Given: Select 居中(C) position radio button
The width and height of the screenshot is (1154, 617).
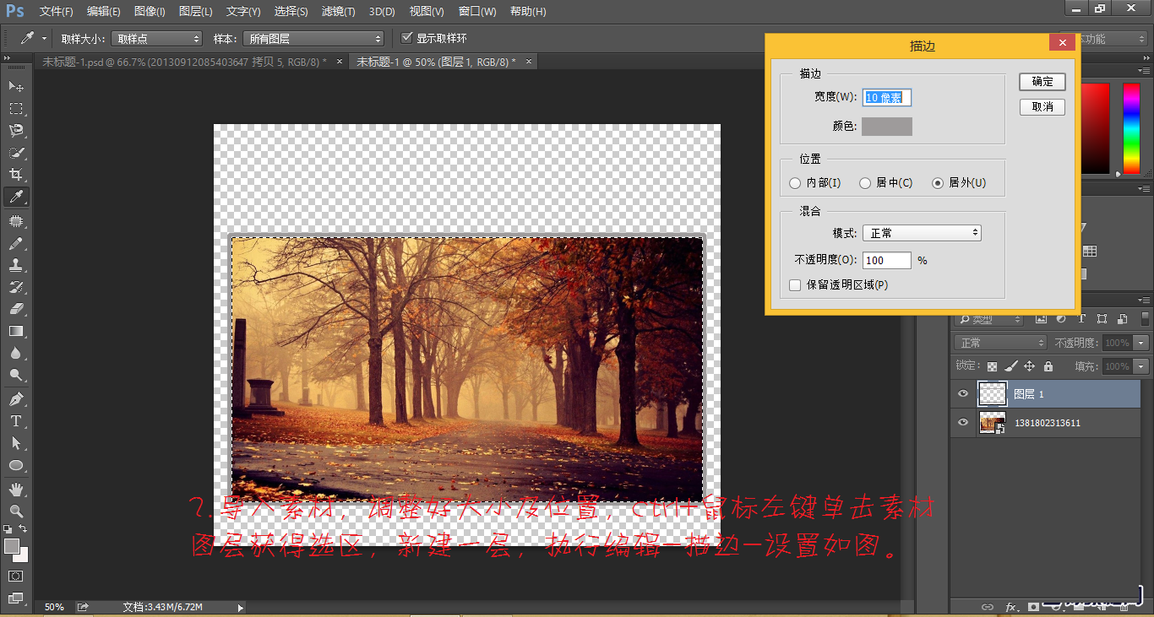Looking at the screenshot, I should (865, 183).
